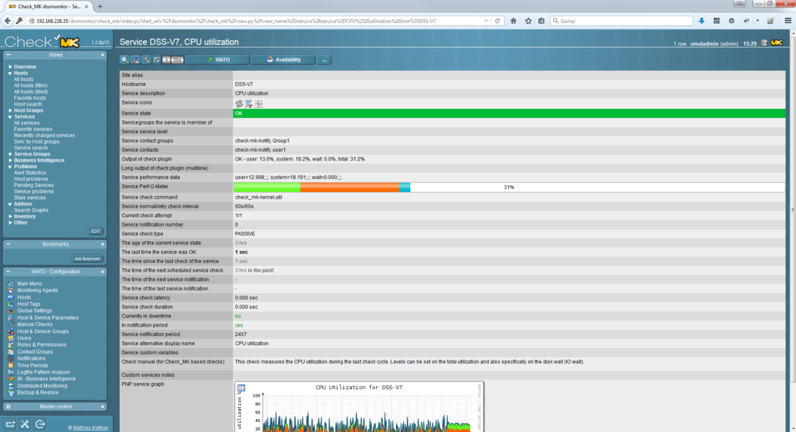796x432 pixels.
Task: Click the Add Bookmark button
Action: (x=87, y=258)
